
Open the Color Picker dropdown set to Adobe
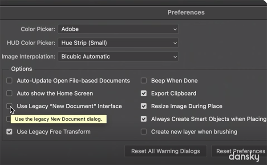coord(118,29)
